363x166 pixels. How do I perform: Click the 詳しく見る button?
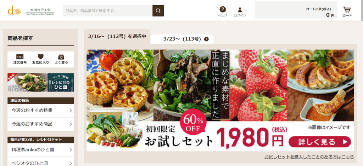coord(320,142)
